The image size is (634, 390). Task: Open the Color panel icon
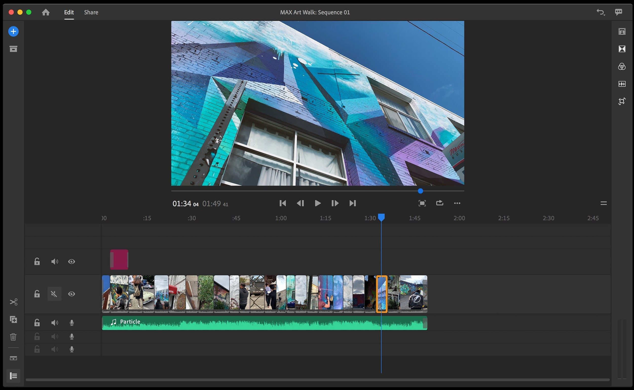(x=622, y=67)
